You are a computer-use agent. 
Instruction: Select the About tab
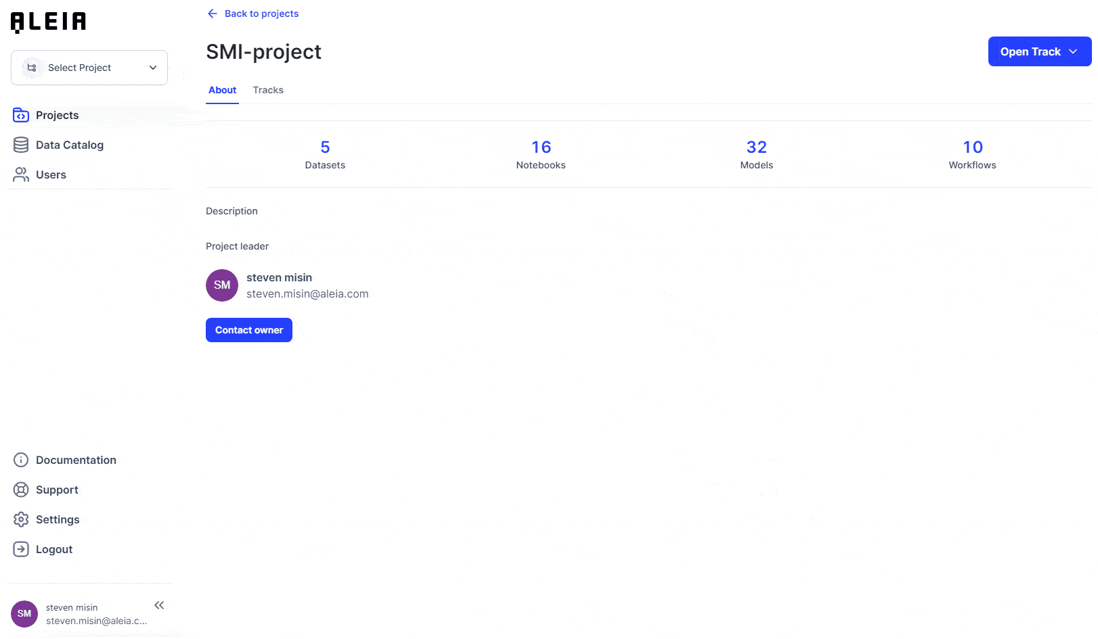222,89
